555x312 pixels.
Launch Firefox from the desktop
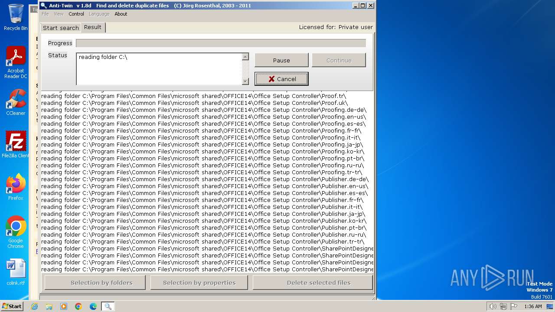click(16, 187)
